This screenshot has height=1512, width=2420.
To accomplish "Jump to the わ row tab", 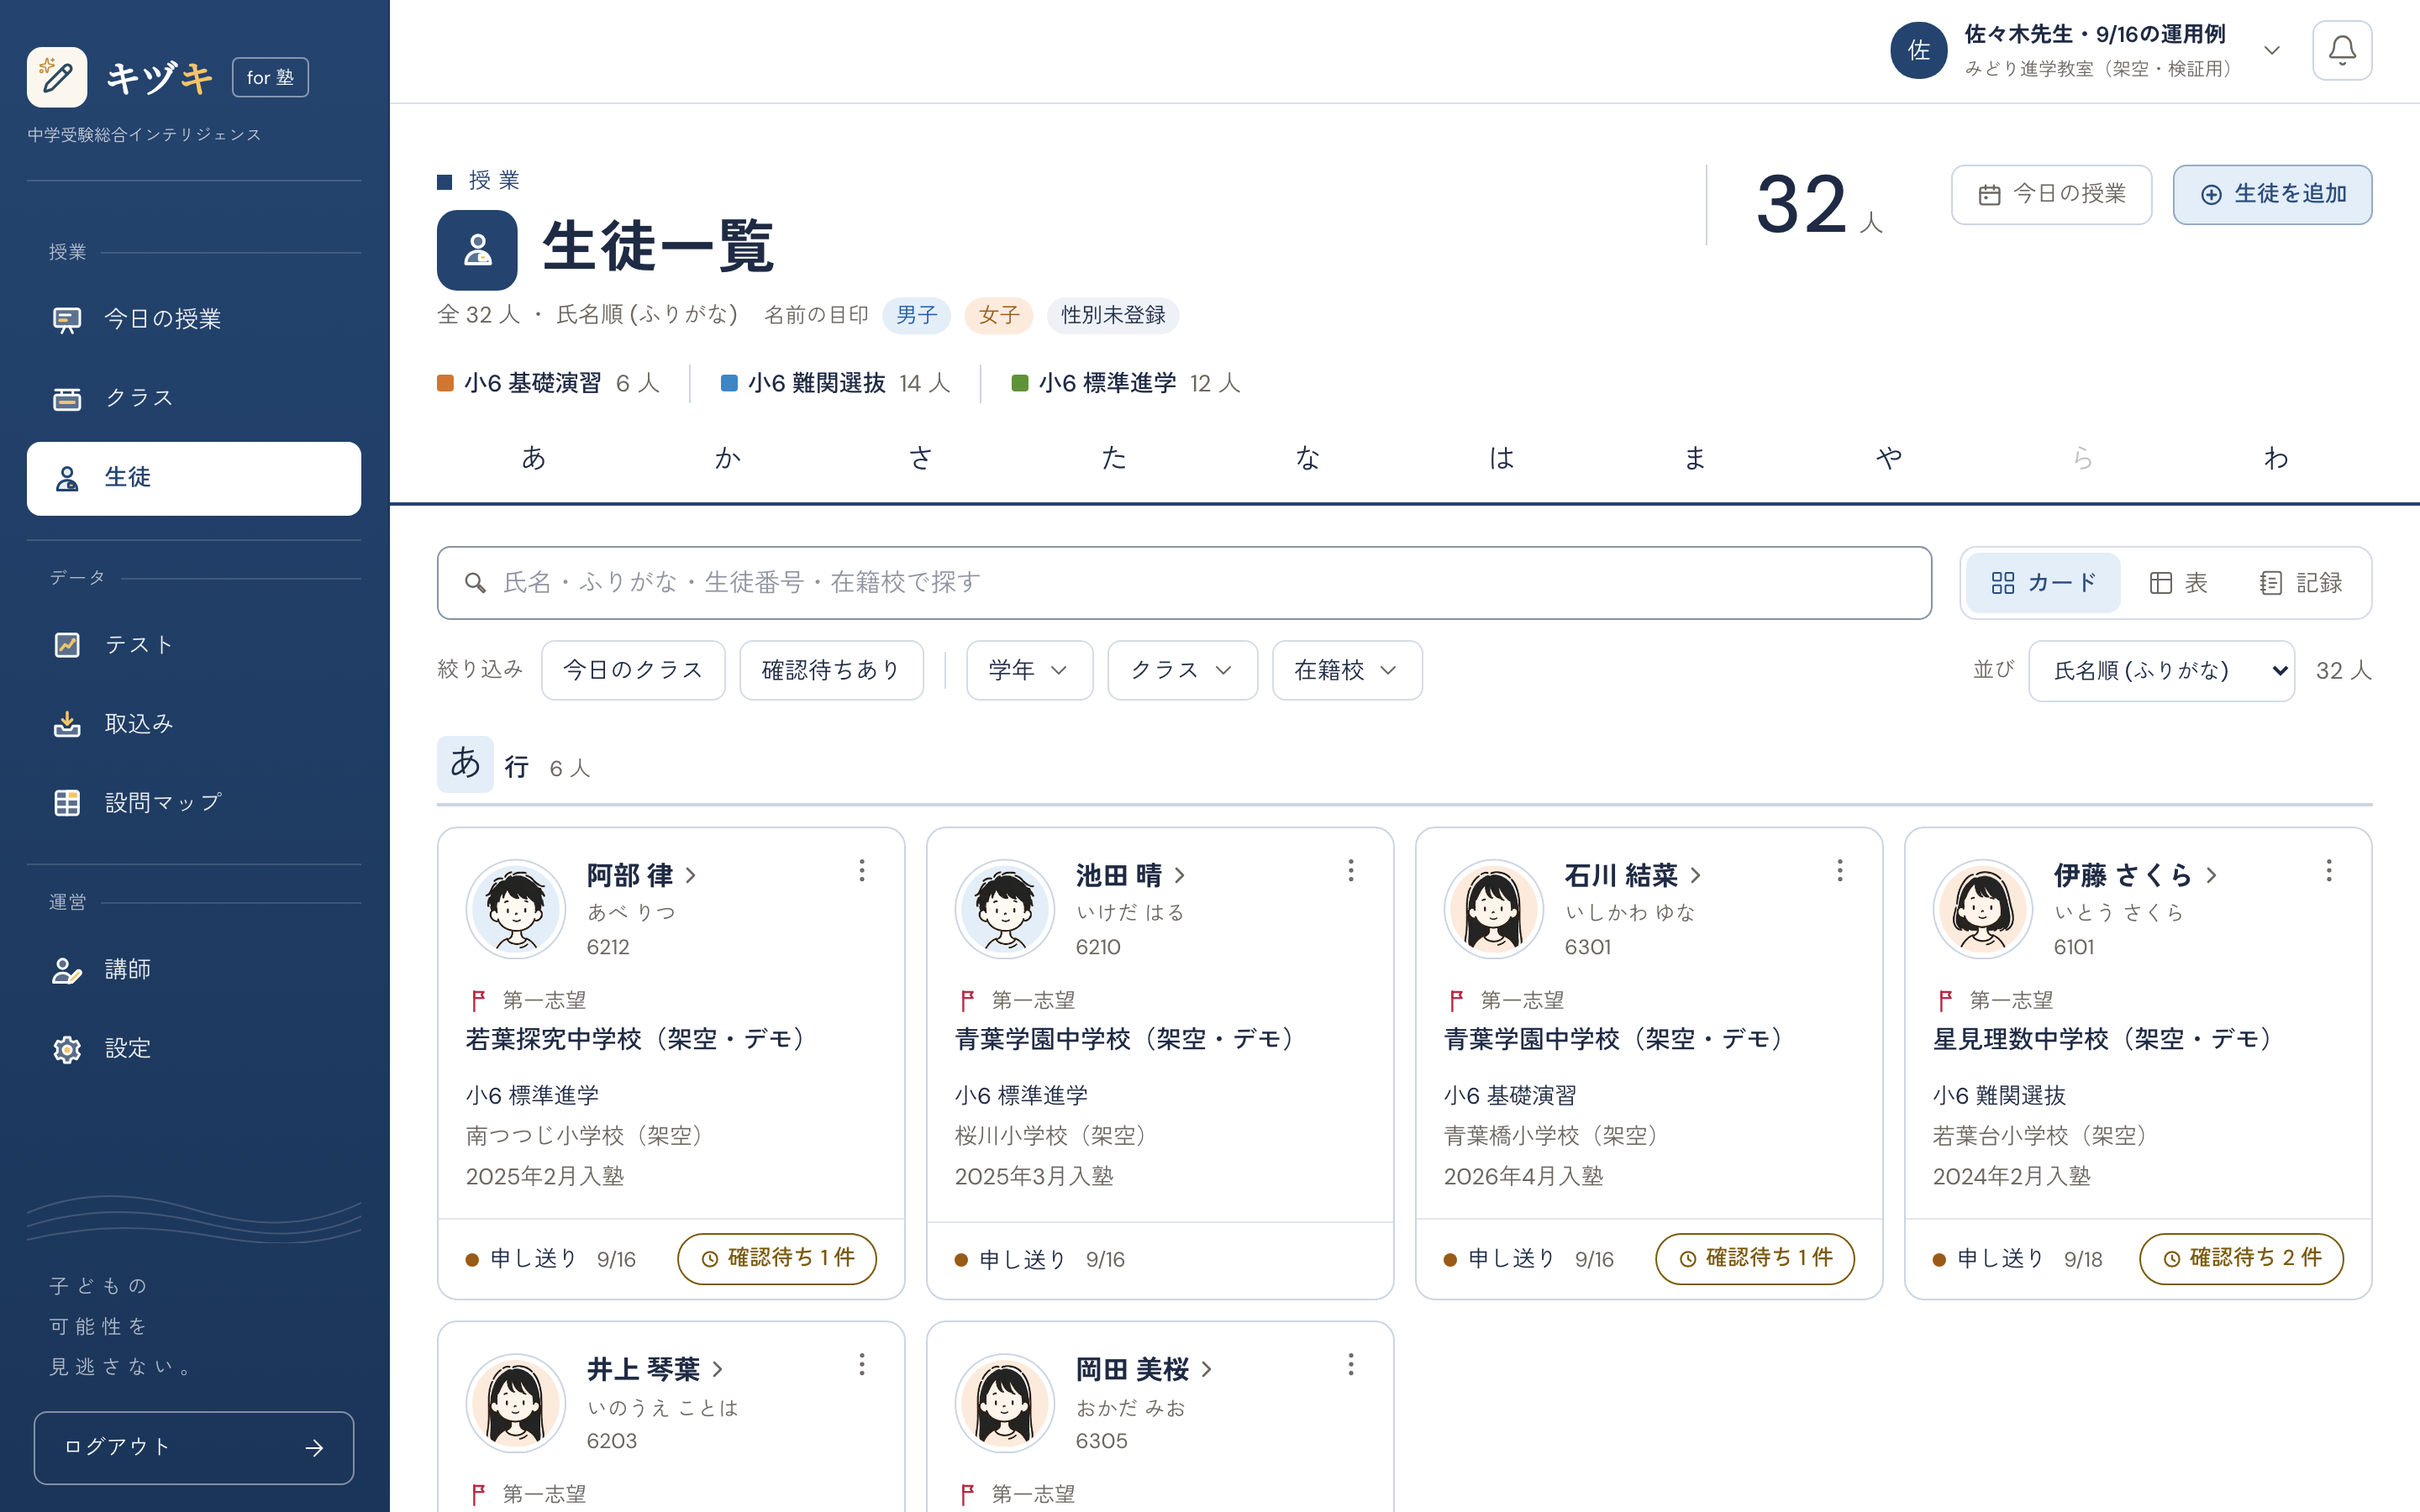I will point(2276,458).
